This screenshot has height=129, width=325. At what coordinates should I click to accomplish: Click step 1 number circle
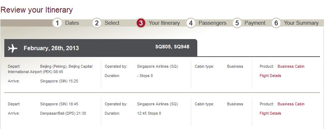pyautogui.click(x=57, y=23)
